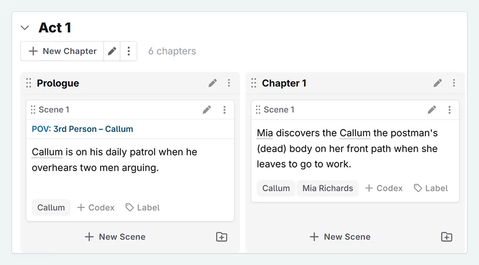Edit the Prologue chapter title pencil icon
The height and width of the screenshot is (265, 479).
click(x=213, y=83)
